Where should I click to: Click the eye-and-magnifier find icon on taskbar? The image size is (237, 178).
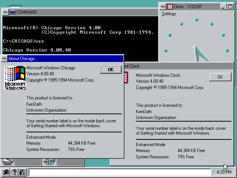(14, 172)
